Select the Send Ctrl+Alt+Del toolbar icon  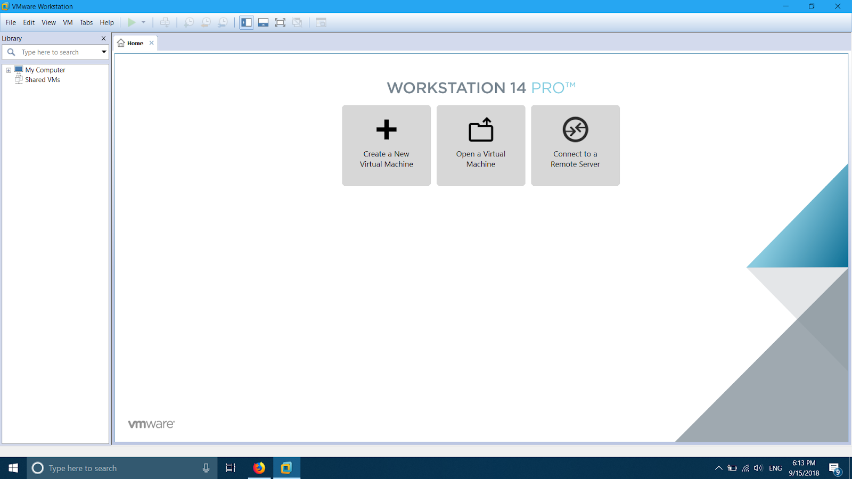coord(165,22)
